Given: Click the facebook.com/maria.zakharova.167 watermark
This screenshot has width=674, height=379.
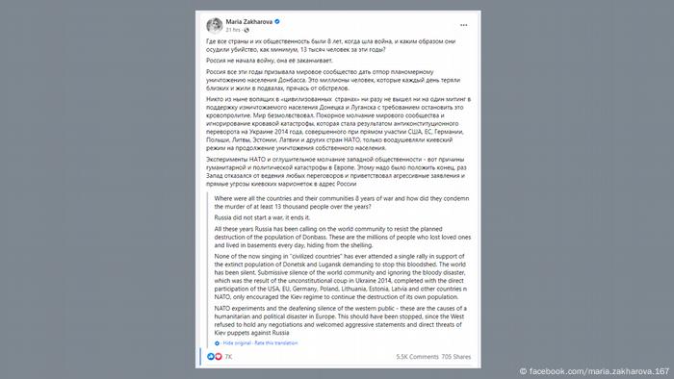Looking at the screenshot, I should click(594, 371).
